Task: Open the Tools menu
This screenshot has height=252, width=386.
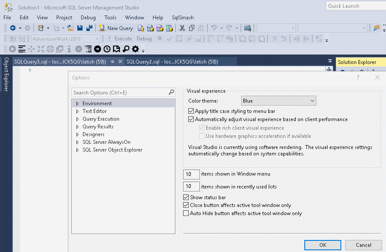Action: pos(110,18)
